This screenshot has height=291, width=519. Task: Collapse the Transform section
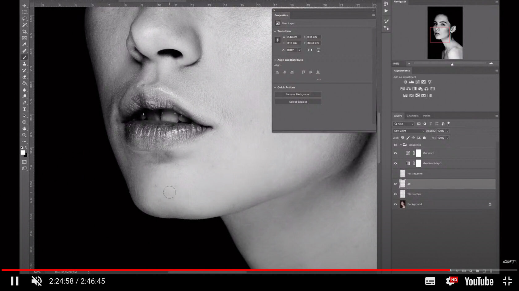click(275, 31)
